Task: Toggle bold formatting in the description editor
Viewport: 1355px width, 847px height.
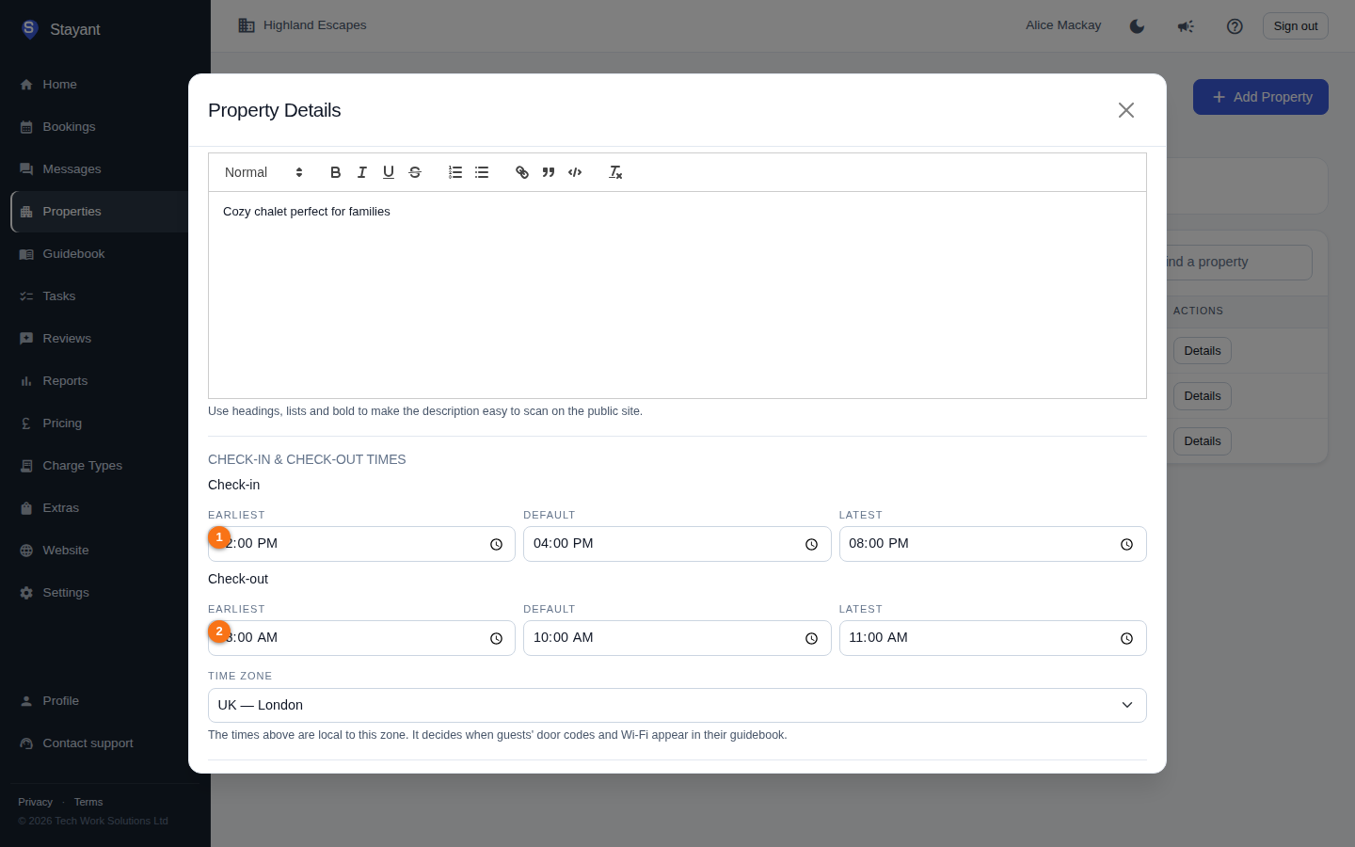Action: [x=335, y=172]
